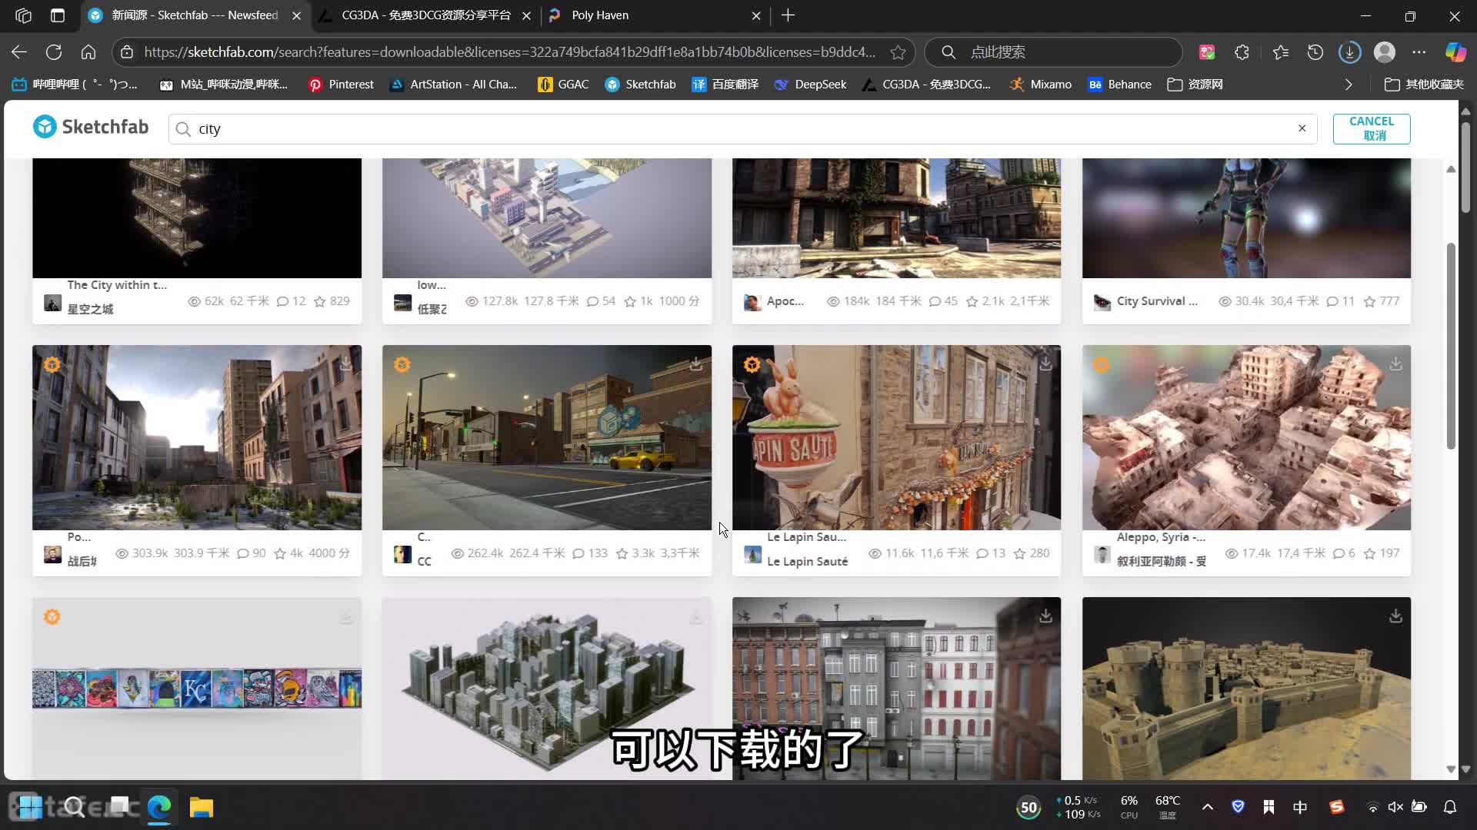Open the Behance bookmark

1119,85
